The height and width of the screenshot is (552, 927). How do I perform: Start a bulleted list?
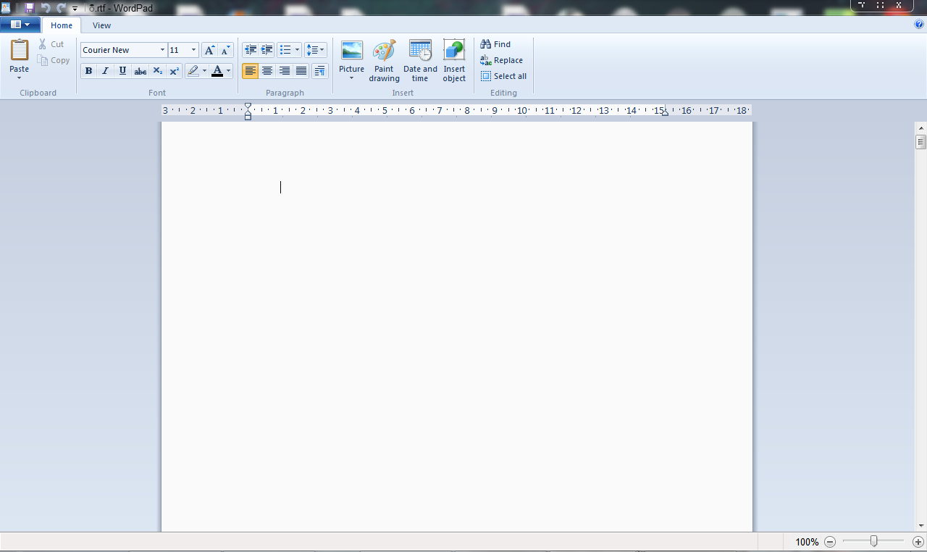[285, 50]
